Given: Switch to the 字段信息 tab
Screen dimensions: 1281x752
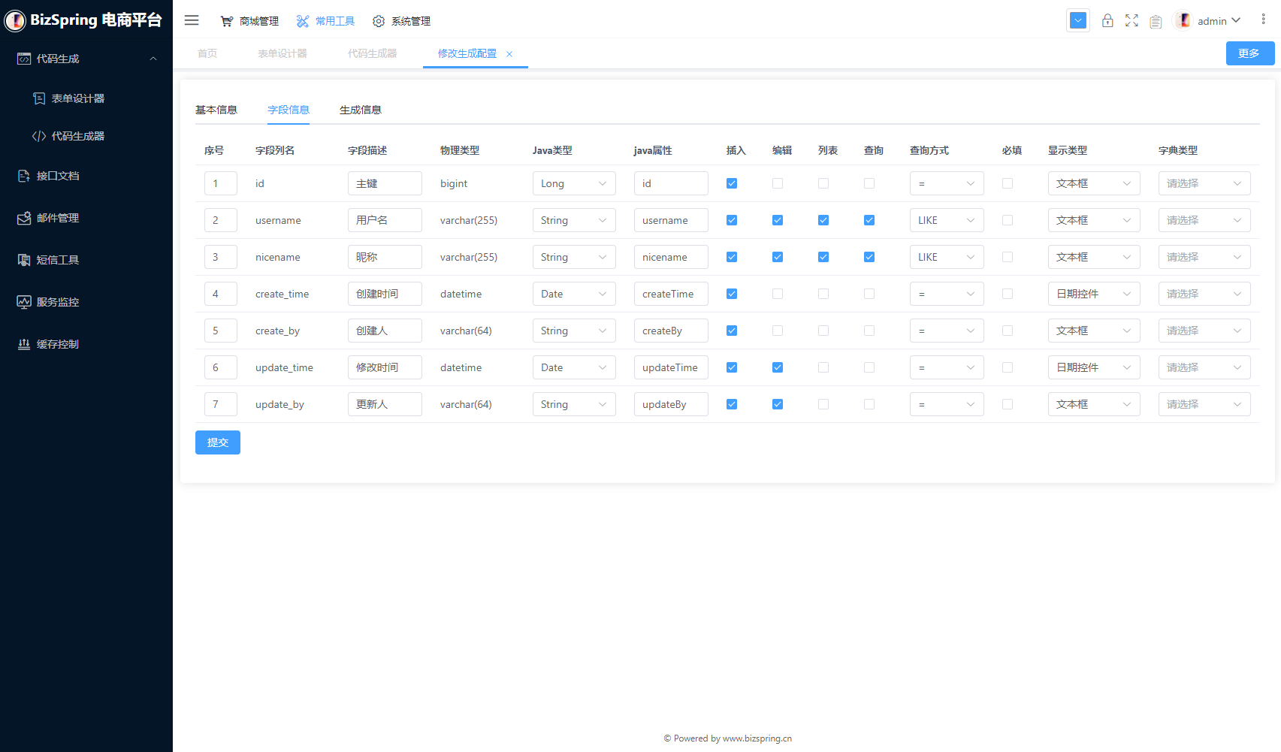Looking at the screenshot, I should (289, 110).
